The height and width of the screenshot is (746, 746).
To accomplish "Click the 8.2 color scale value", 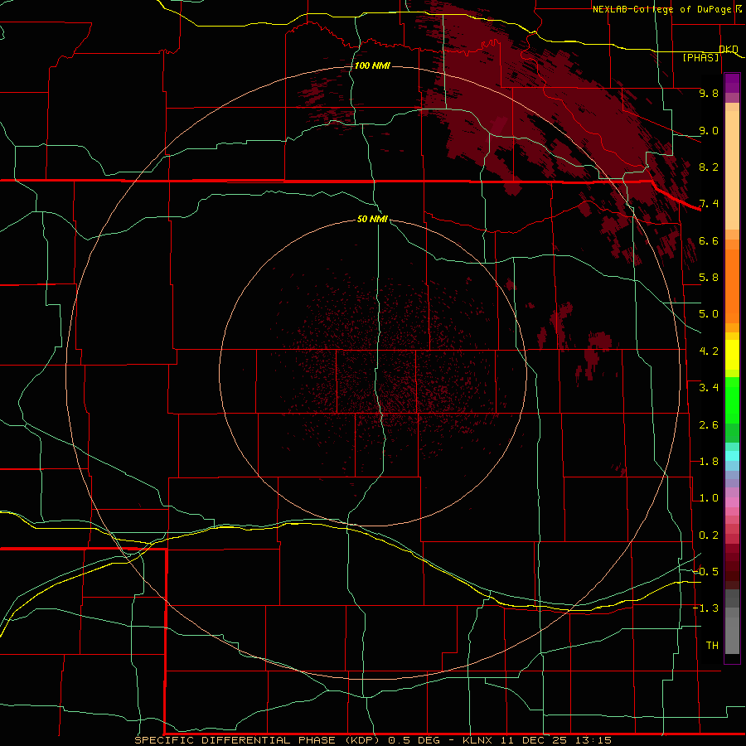I will (709, 167).
